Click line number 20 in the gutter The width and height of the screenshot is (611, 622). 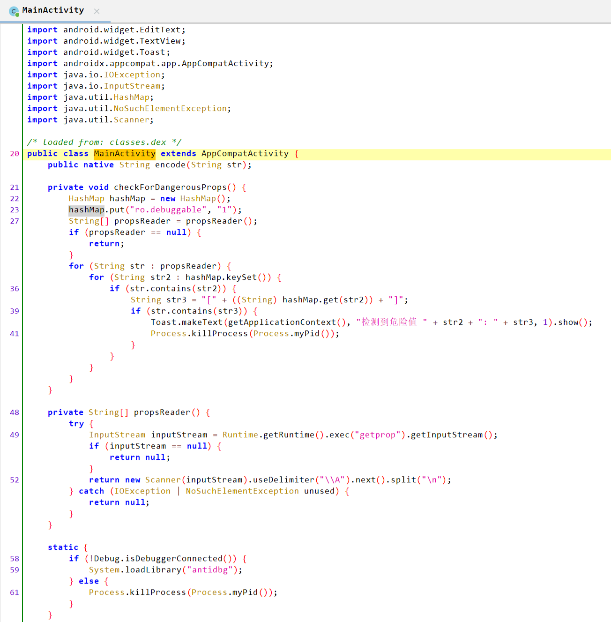pyautogui.click(x=15, y=154)
